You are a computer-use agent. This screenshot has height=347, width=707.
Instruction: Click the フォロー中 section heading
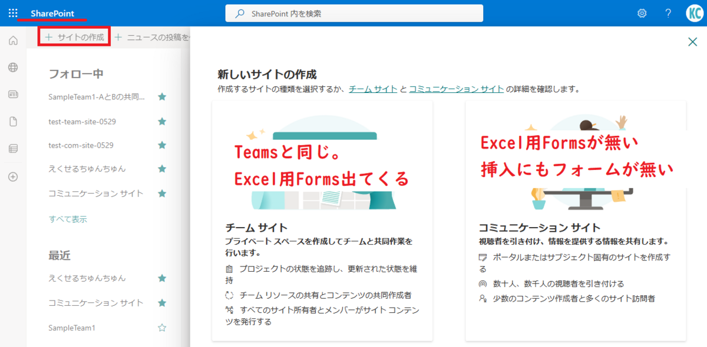[76, 74]
